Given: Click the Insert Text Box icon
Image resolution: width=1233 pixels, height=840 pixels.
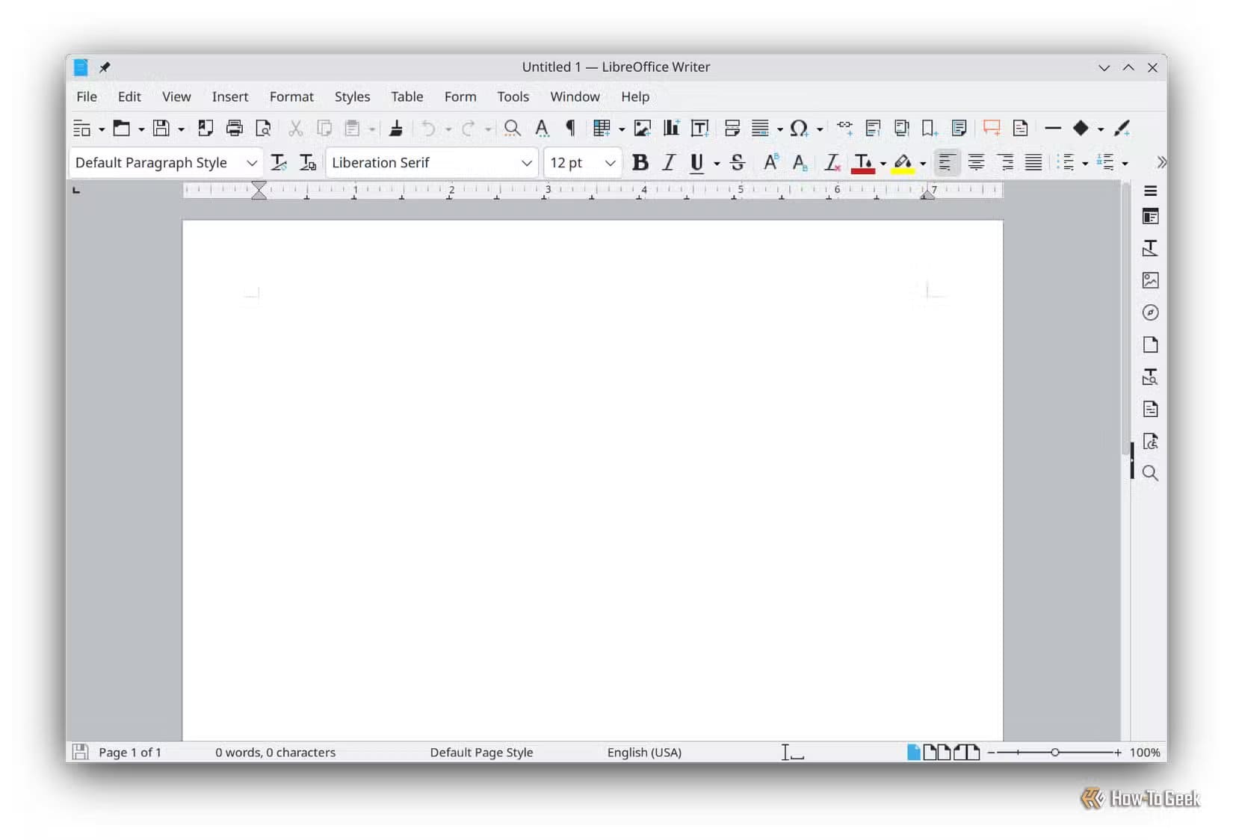Looking at the screenshot, I should coord(700,129).
